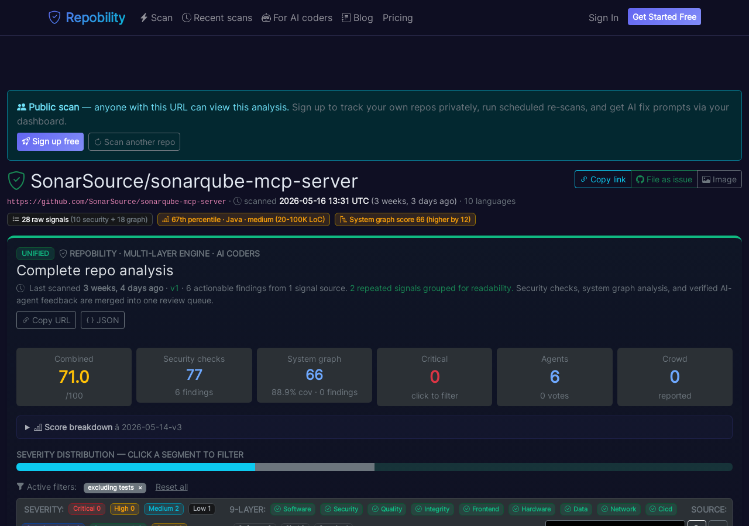Toggle the Critical 0 severity filter
The width and height of the screenshot is (749, 526).
pos(87,509)
